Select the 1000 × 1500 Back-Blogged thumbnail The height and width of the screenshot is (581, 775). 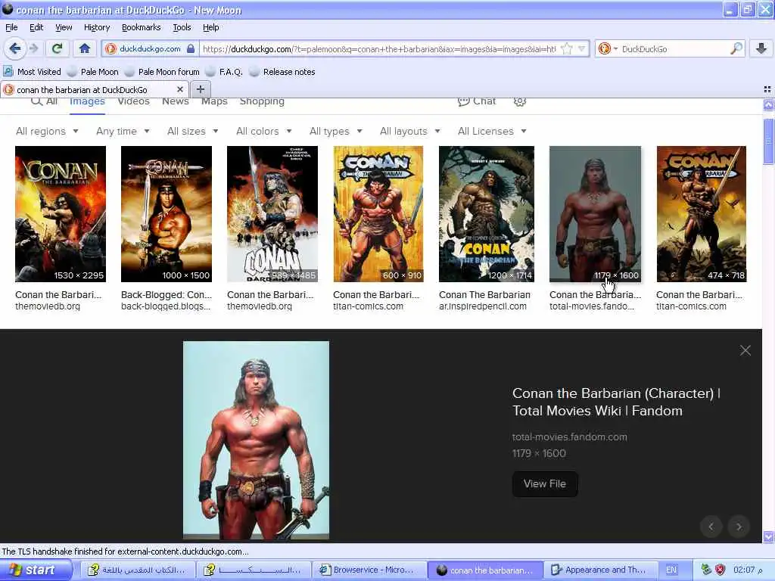pos(167,214)
